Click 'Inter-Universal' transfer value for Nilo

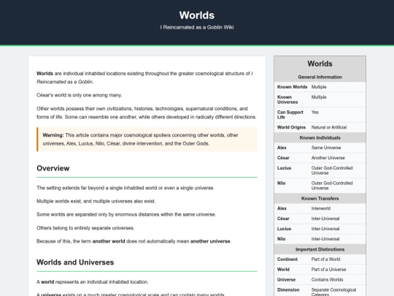(325, 239)
